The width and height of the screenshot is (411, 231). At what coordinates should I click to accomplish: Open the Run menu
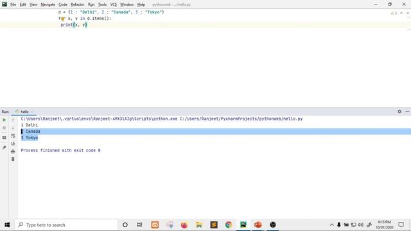pos(91,4)
